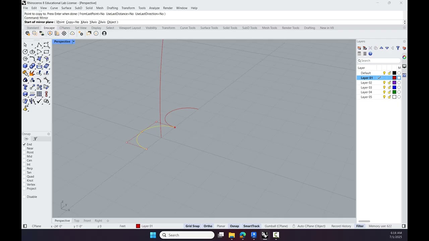The width and height of the screenshot is (429, 241).
Task: Open the Rectangular Array tool
Action: tap(39, 94)
